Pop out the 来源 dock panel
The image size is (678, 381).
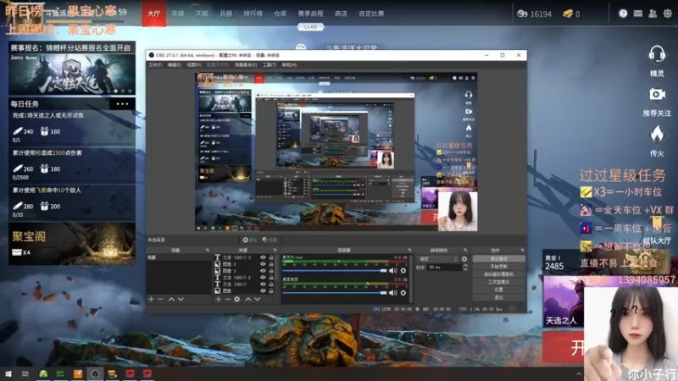[x=275, y=250]
